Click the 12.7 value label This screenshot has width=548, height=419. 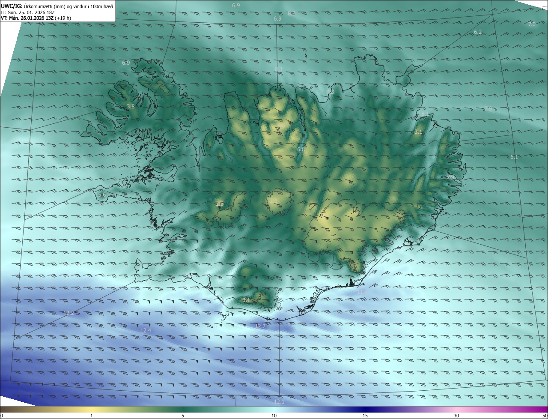260,326
